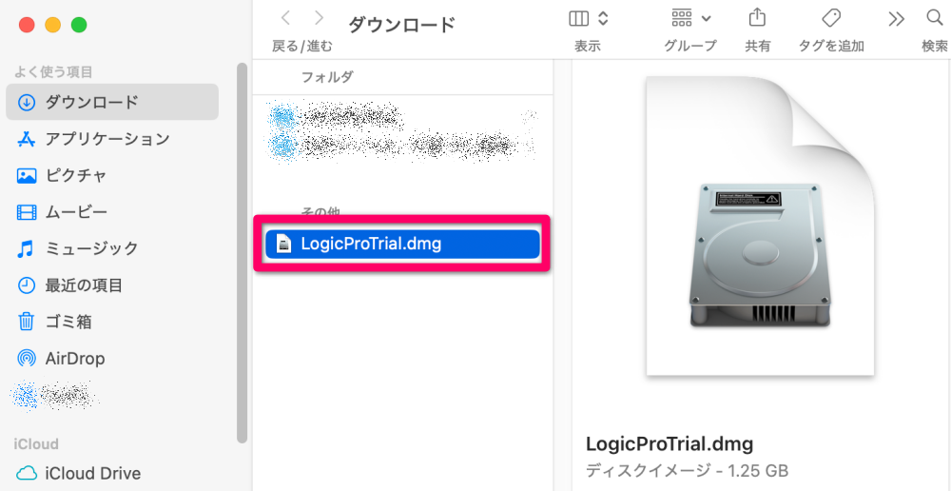Image resolution: width=951 pixels, height=491 pixels.
Task: Select the LogicProTrial.dmg file row
Action: pyautogui.click(x=402, y=244)
